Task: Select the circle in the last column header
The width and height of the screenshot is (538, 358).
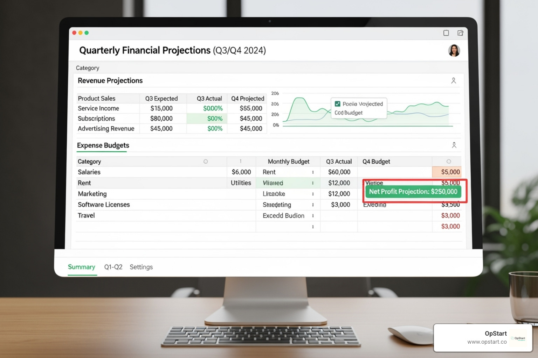Action: point(449,162)
